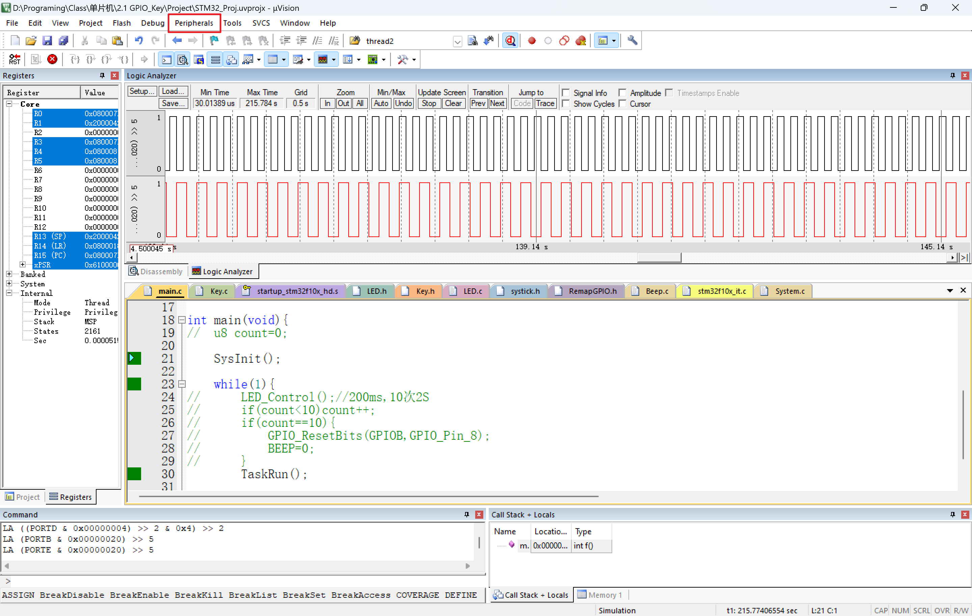Click the Step Over icon
Viewport: 972px width, 616px height.
pyautogui.click(x=91, y=60)
